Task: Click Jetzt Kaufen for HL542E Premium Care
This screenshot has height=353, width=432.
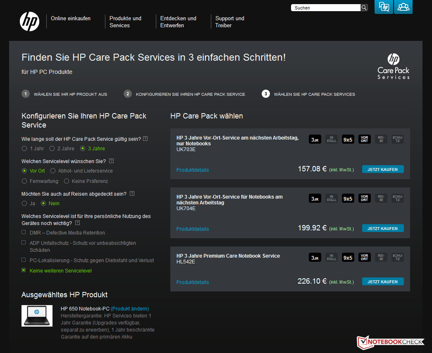Action: (383, 282)
